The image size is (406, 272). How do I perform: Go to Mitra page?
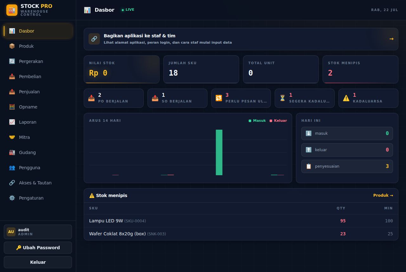click(x=38, y=137)
